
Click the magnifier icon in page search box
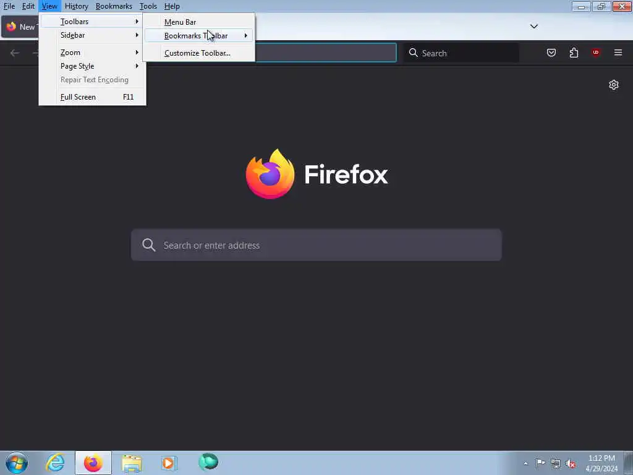point(148,245)
